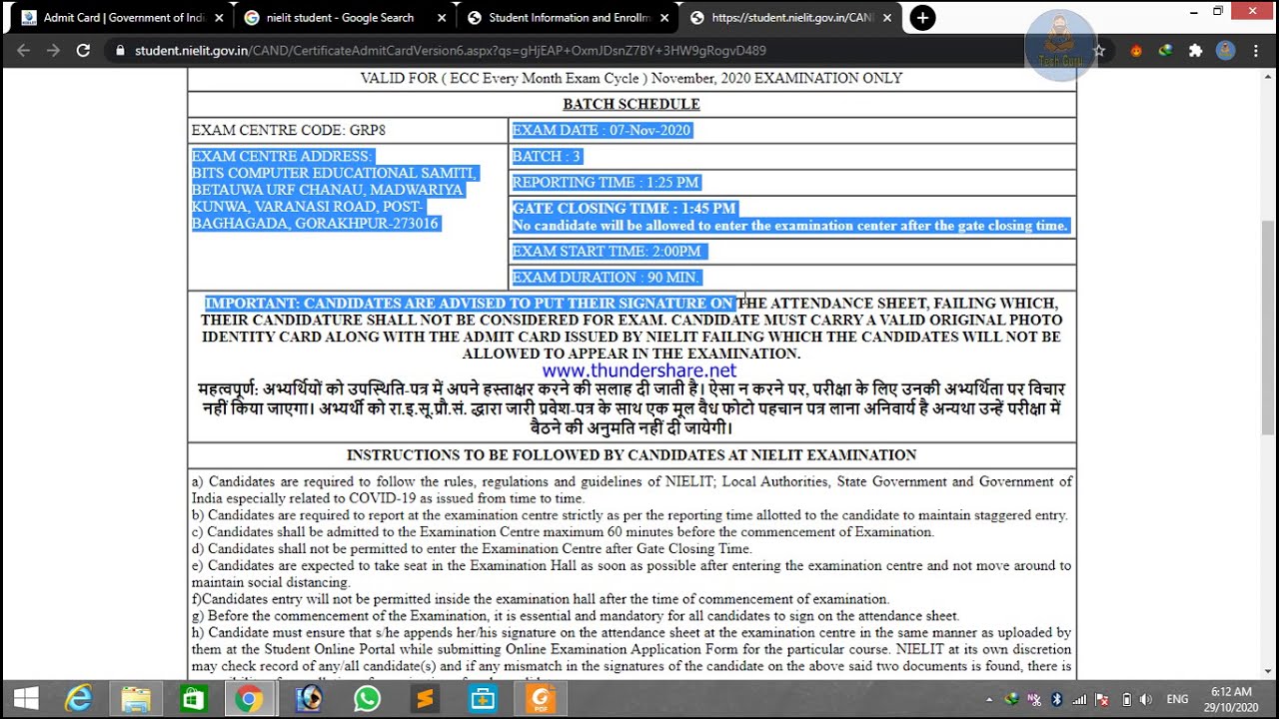Click the address bar URL
The image size is (1279, 719).
point(451,50)
